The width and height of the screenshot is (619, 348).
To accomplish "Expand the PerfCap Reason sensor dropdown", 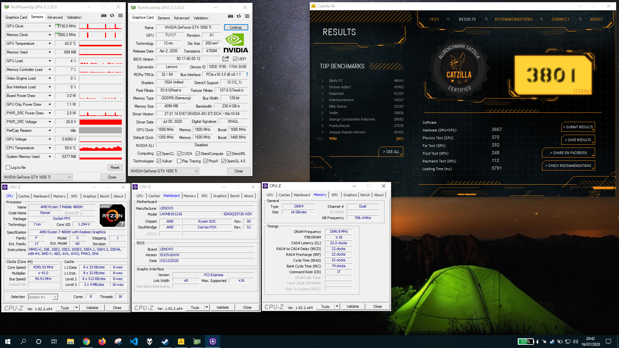I will (x=50, y=130).
